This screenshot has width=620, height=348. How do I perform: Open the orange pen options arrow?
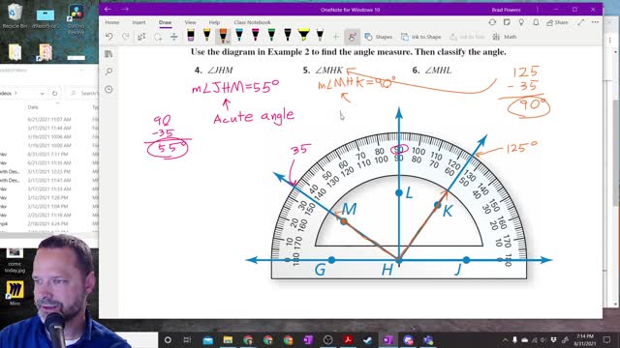(x=228, y=41)
